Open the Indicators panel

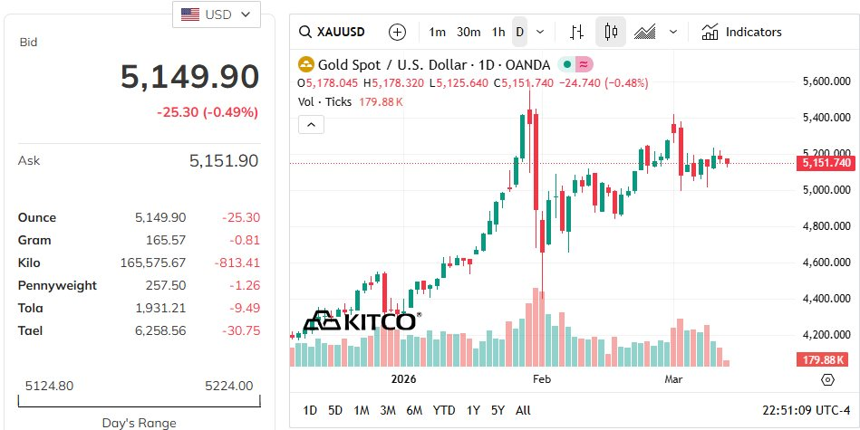tap(741, 32)
